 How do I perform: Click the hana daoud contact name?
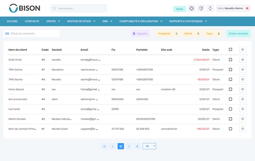(16, 89)
